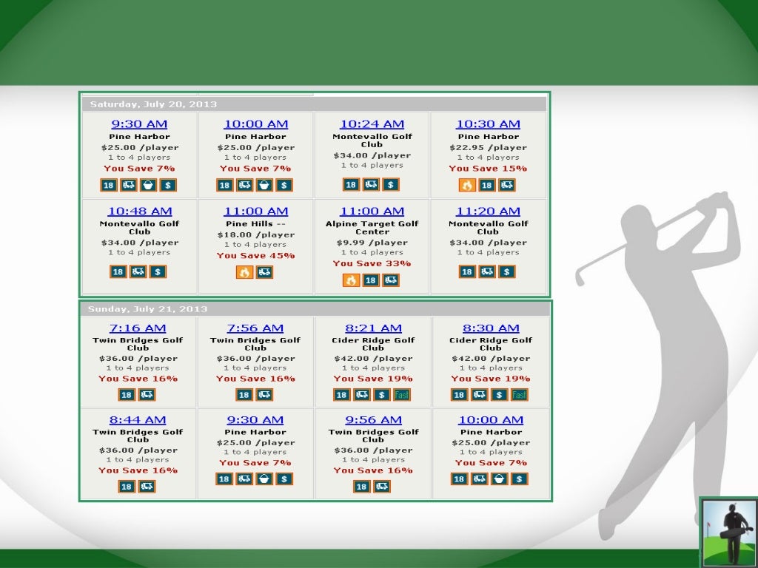758x568 pixels.
Task: Click the flame icon under Alpine Target Golf Center
Action: (351, 280)
